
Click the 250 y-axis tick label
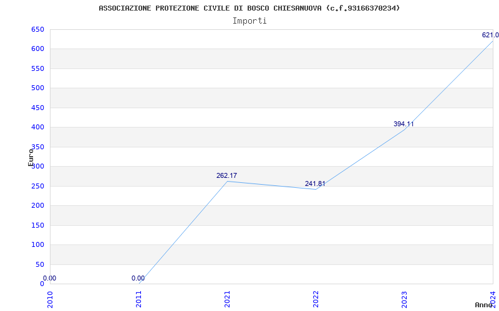click(37, 186)
